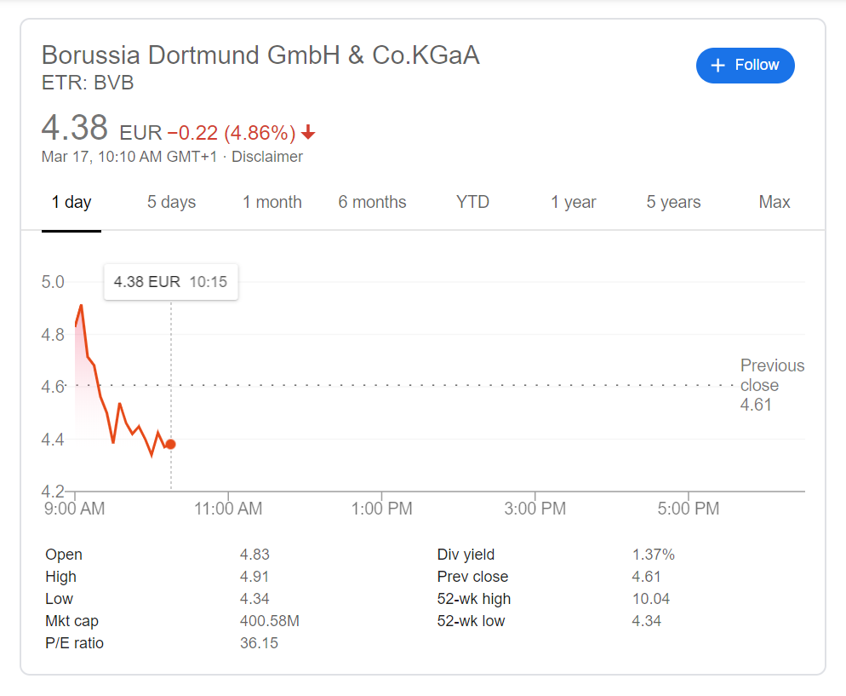Click the 1:00 PM axis marker
The width and height of the screenshot is (846, 696).
pyautogui.click(x=381, y=509)
